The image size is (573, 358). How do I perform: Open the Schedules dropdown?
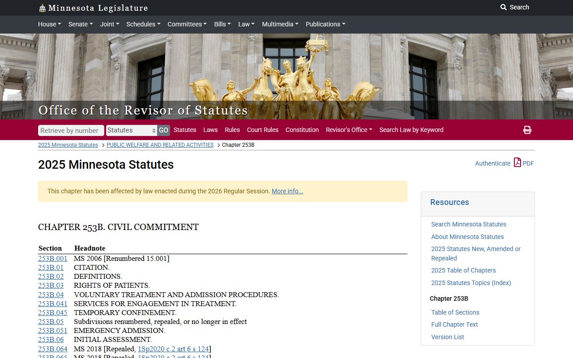click(143, 24)
